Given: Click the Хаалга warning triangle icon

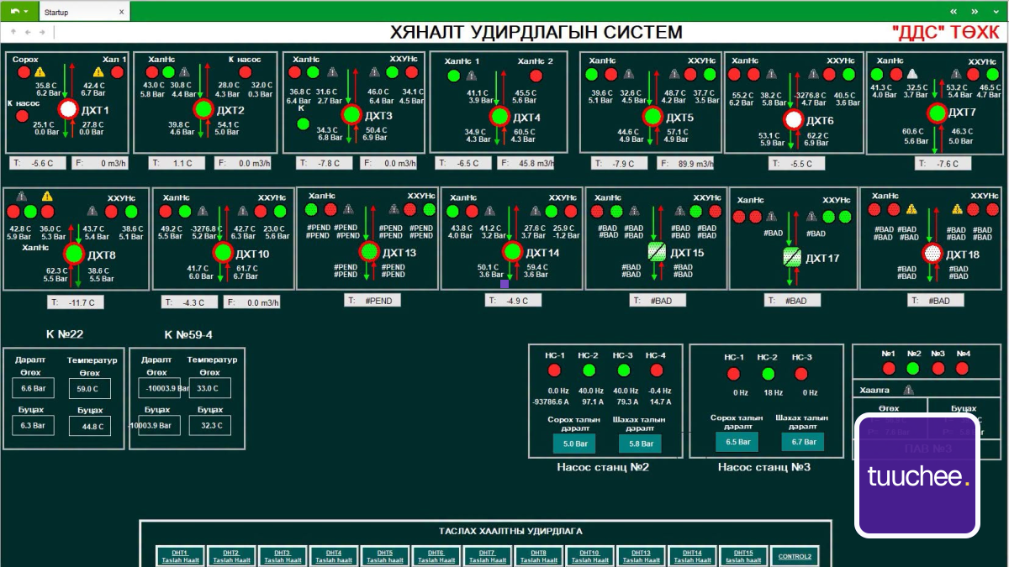Looking at the screenshot, I should pyautogui.click(x=908, y=389).
